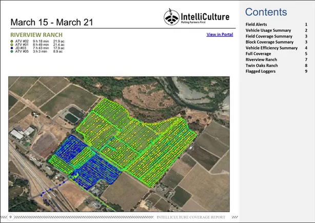The width and height of the screenshot is (315, 223).
Task: Click the March 15 - March 21 title
Action: pos(52,22)
